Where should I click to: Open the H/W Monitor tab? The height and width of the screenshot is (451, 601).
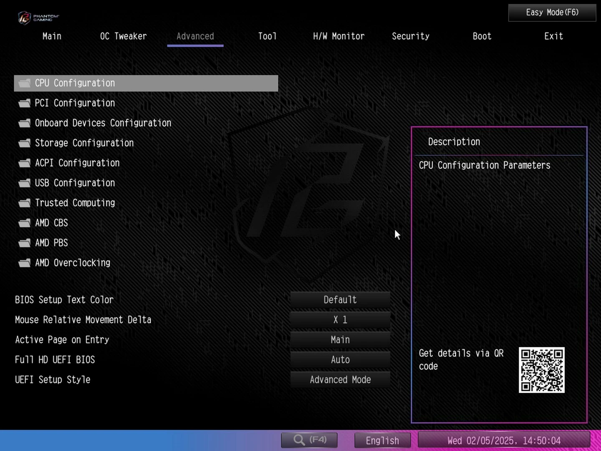[338, 36]
